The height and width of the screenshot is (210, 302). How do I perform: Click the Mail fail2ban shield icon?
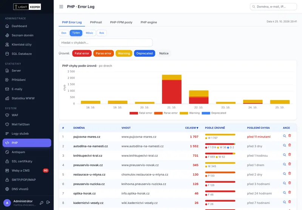7,124
